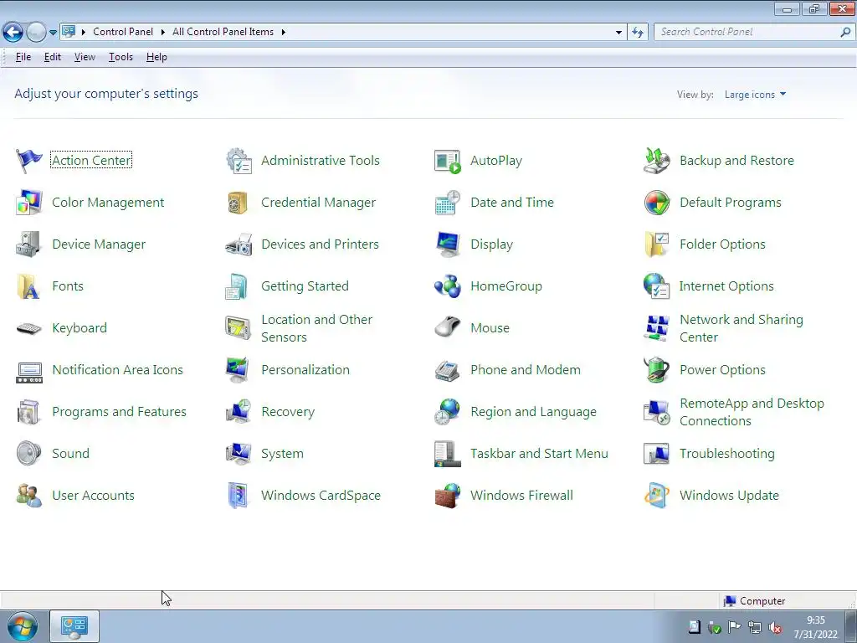Image resolution: width=857 pixels, height=643 pixels.
Task: Open the Getting Started icon
Action: 237,286
